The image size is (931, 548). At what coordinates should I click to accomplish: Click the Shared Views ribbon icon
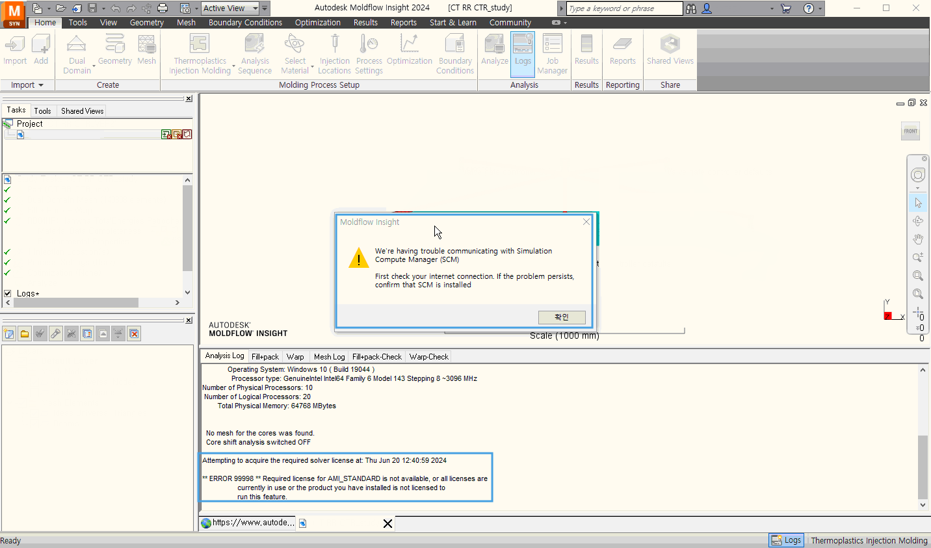point(670,50)
